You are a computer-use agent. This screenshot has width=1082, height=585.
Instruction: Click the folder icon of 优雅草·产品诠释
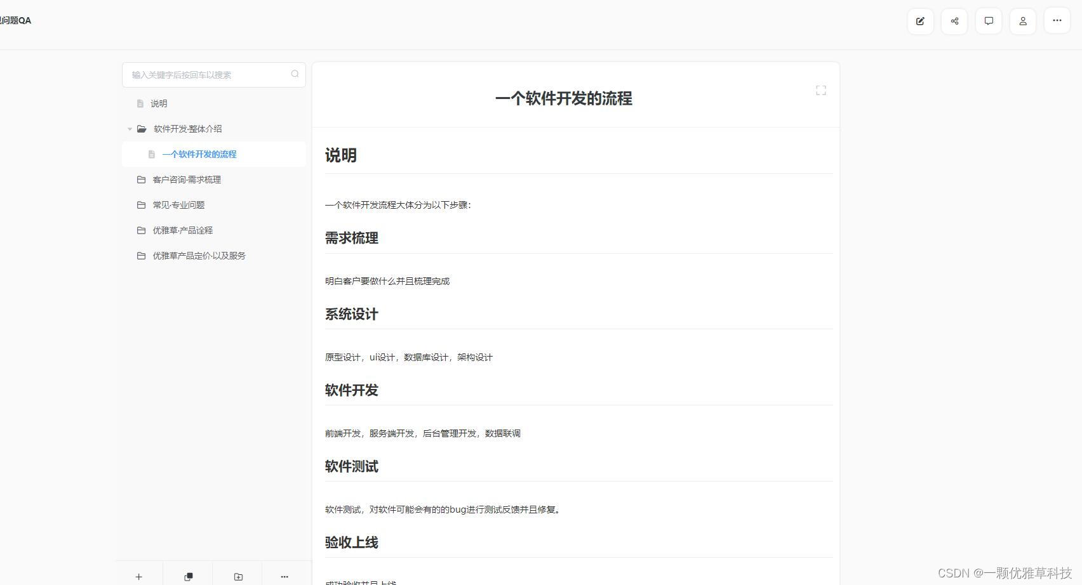(x=141, y=230)
